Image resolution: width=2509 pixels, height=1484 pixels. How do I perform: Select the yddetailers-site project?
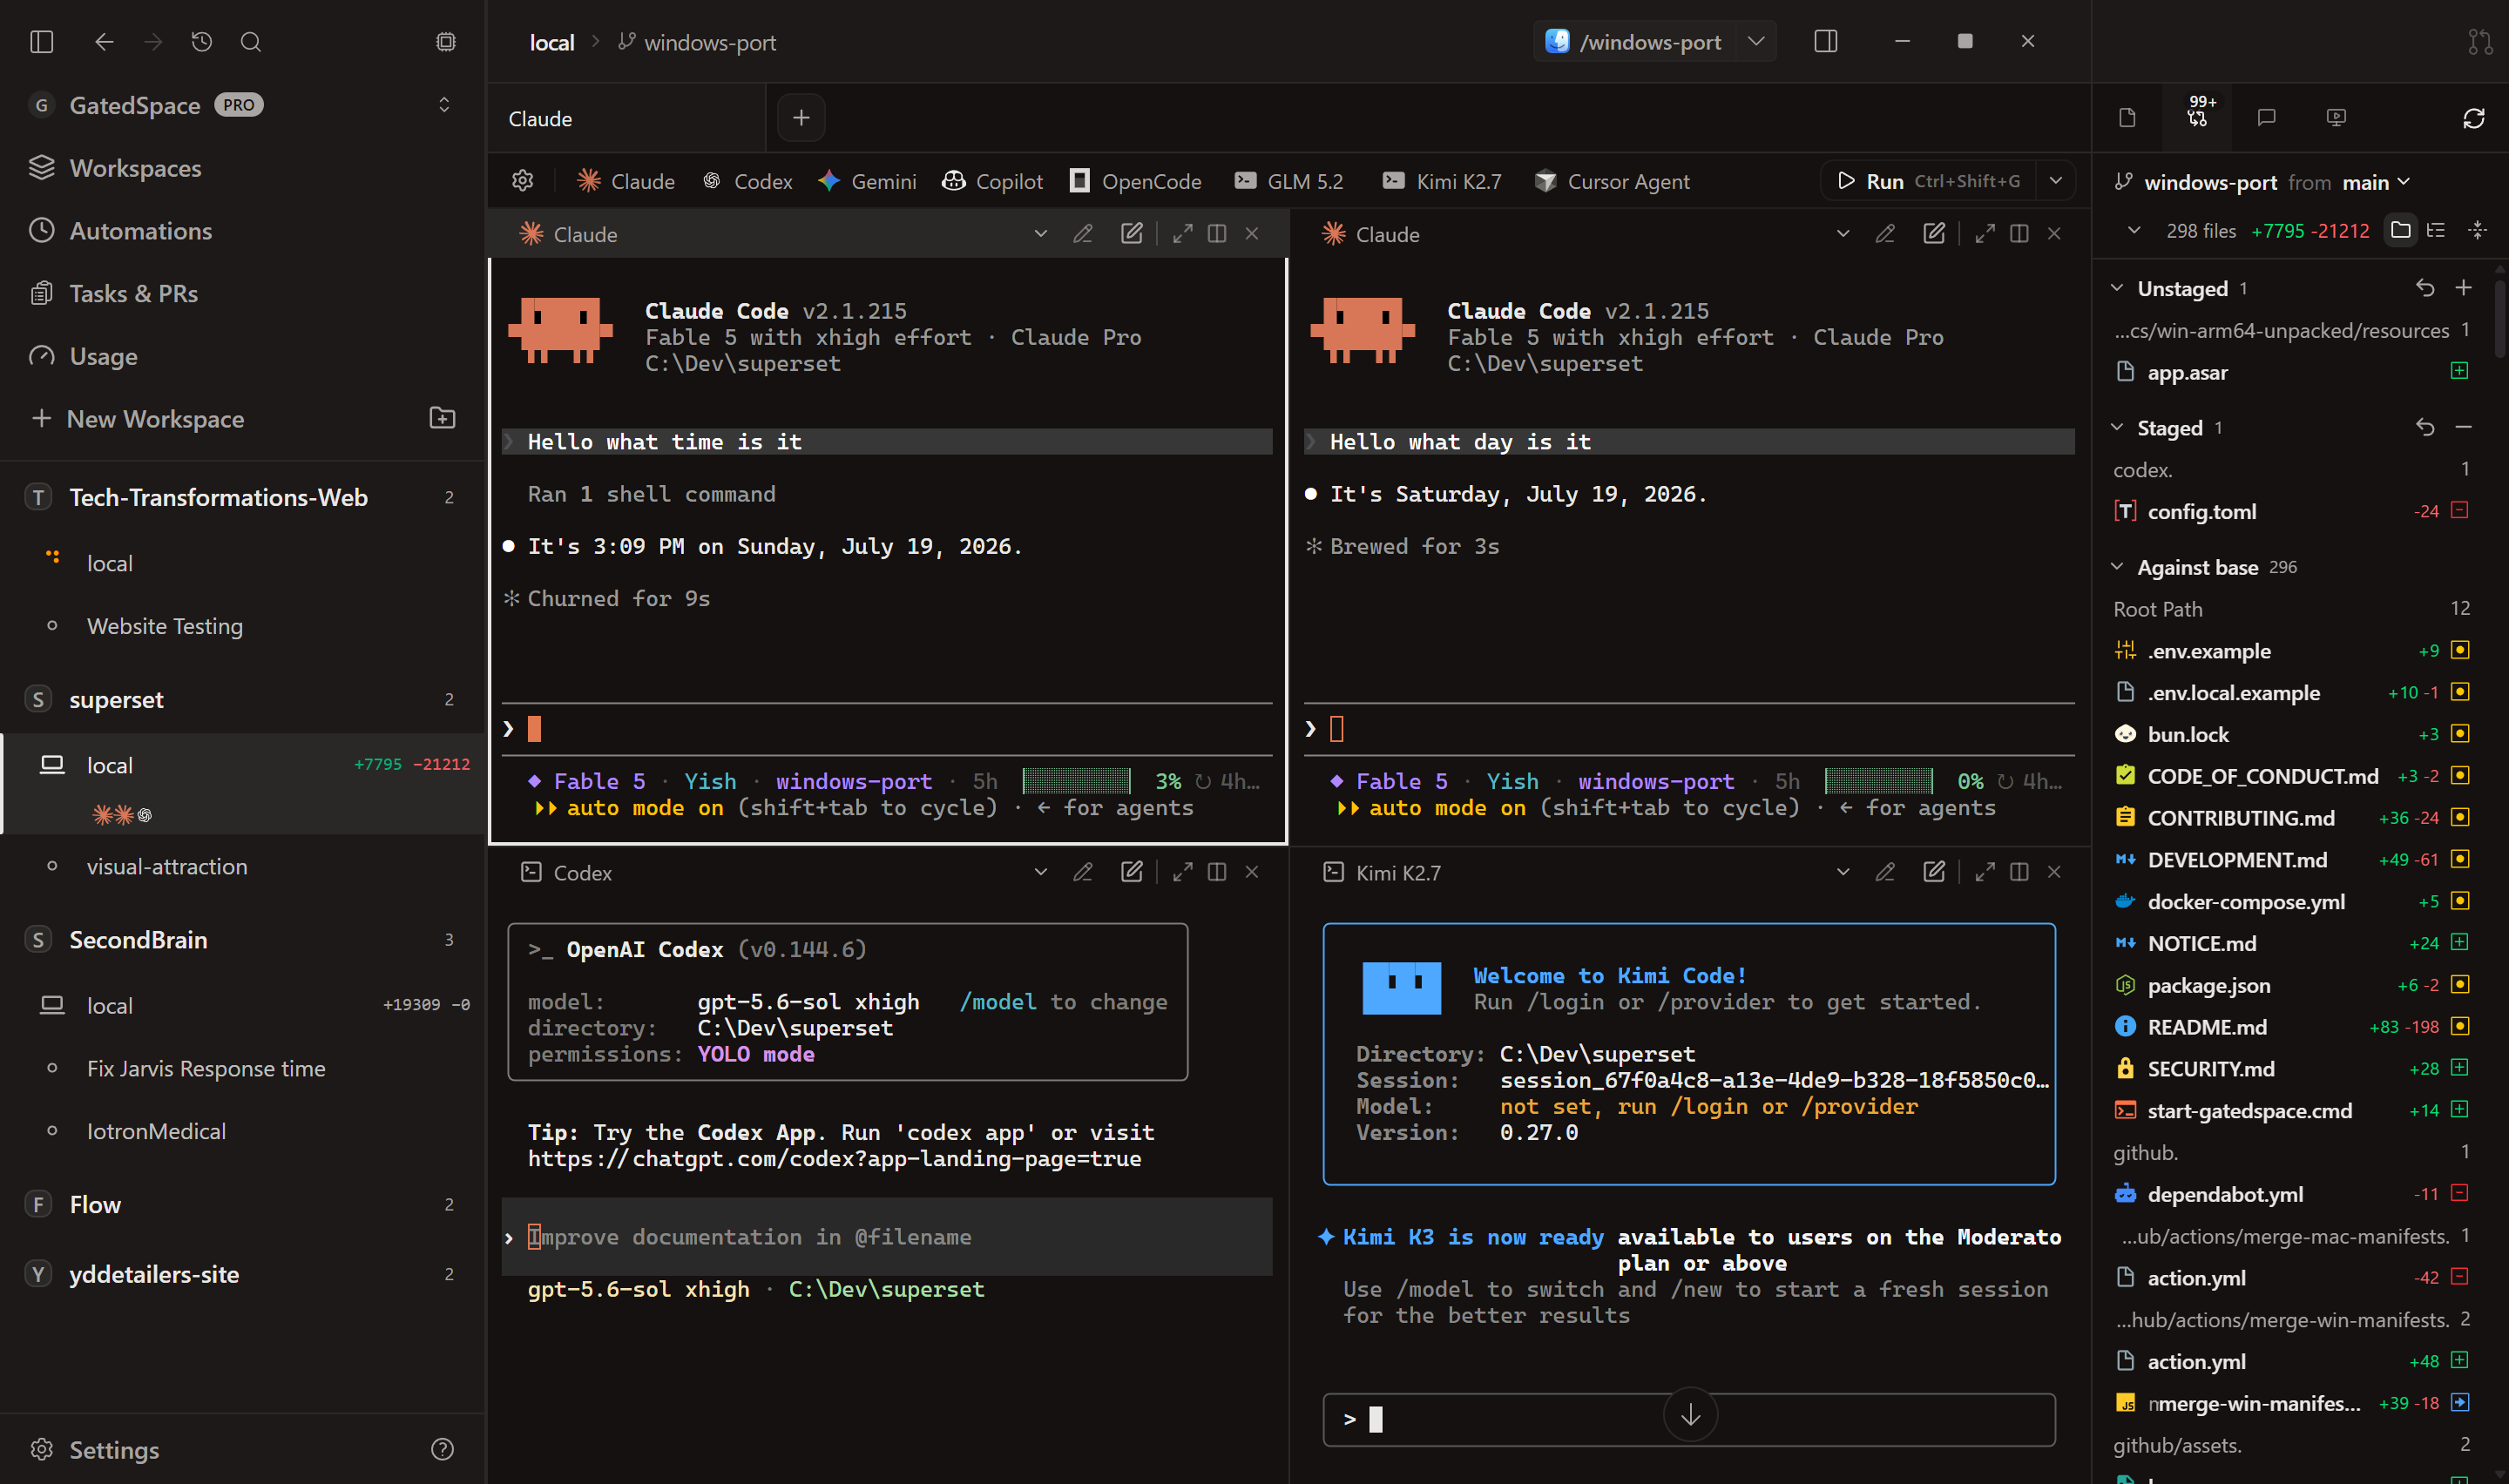pyautogui.click(x=154, y=1275)
